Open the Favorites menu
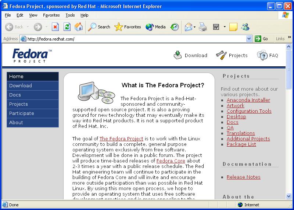294x210 pixels. pos(51,15)
